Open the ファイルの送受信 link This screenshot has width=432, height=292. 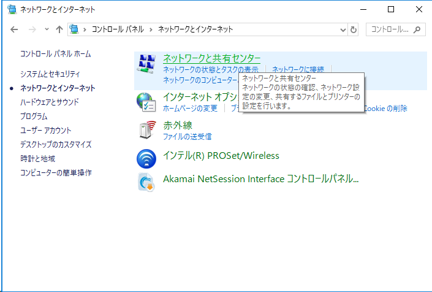(187, 136)
